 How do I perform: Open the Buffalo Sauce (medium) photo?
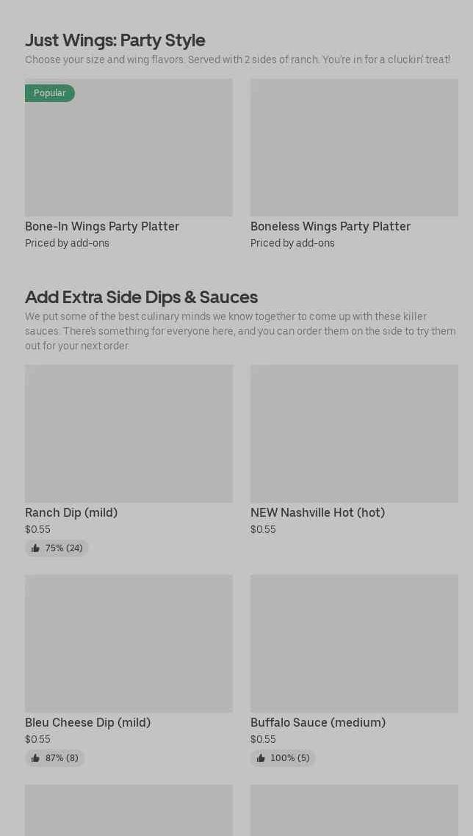pyautogui.click(x=354, y=644)
